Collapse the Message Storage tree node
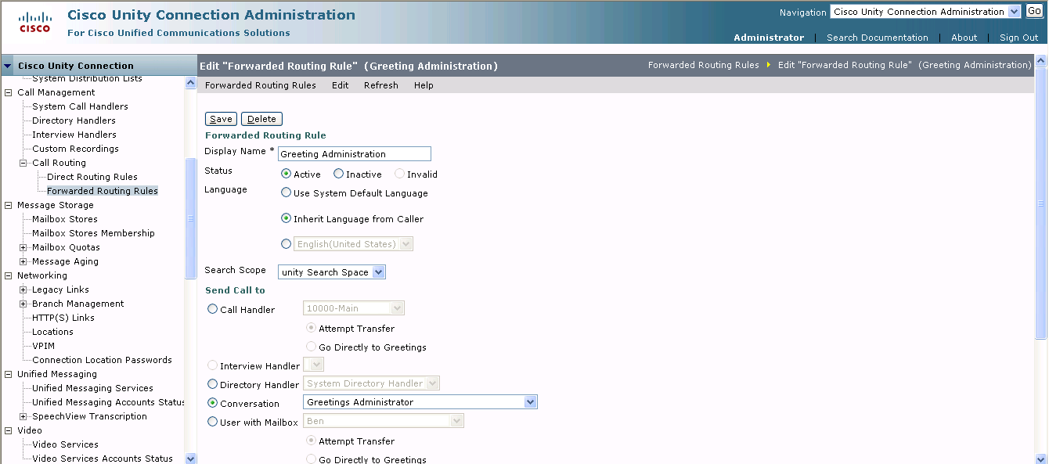Screen dimensions: 1049x464 tap(9, 205)
